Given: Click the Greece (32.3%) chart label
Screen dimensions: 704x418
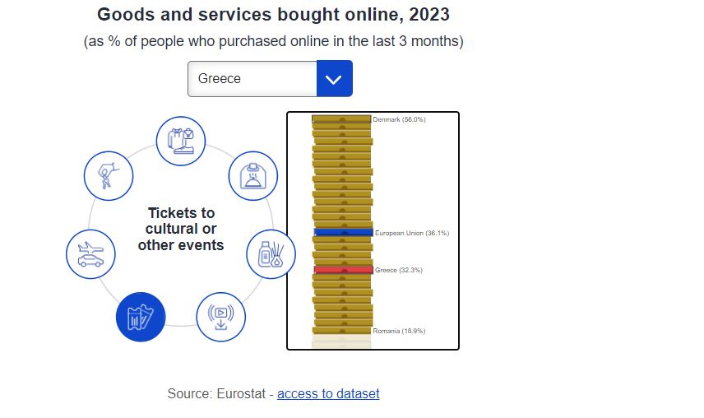Looking at the screenshot, I should [x=399, y=270].
